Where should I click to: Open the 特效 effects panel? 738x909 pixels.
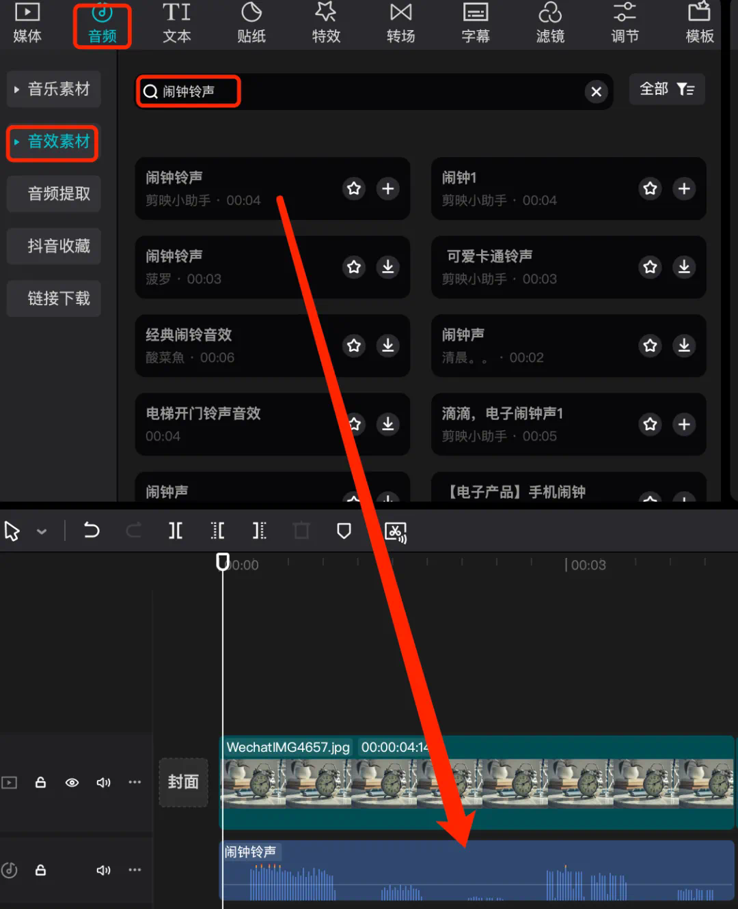click(326, 24)
